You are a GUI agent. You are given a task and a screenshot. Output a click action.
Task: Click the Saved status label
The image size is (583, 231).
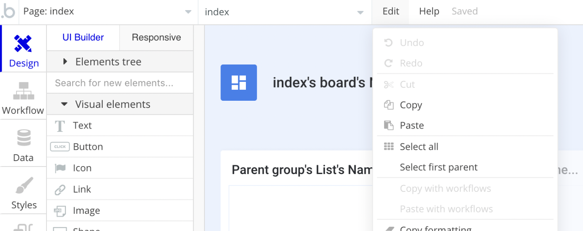pyautogui.click(x=465, y=12)
